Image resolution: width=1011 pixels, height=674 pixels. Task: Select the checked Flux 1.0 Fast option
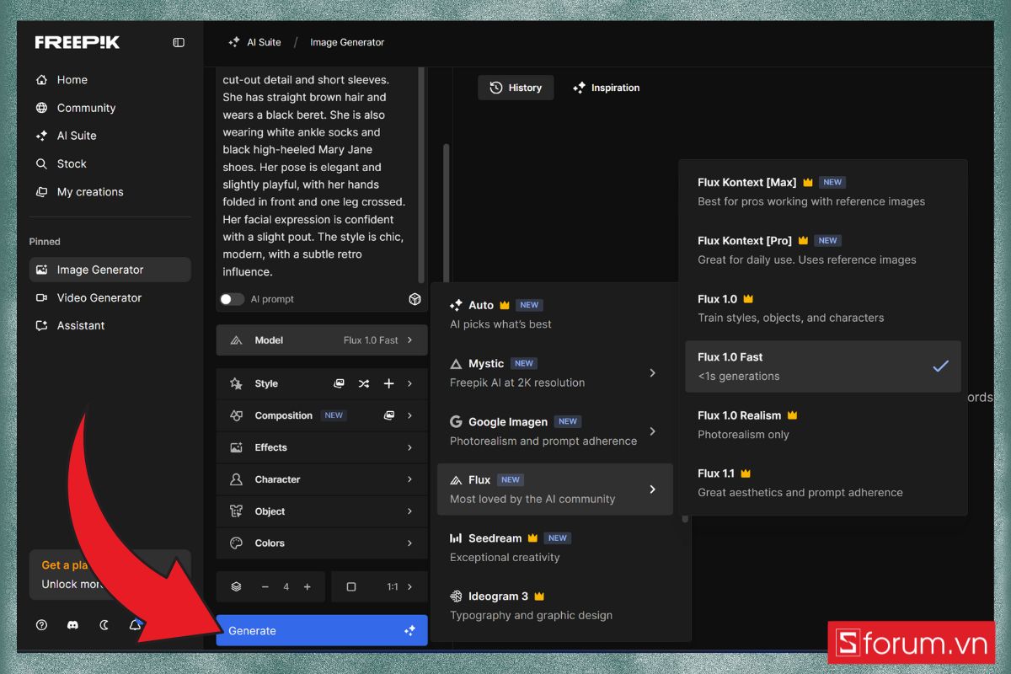coord(823,366)
